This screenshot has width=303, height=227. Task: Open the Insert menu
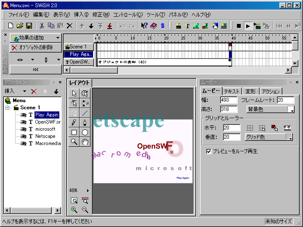coord(81,15)
